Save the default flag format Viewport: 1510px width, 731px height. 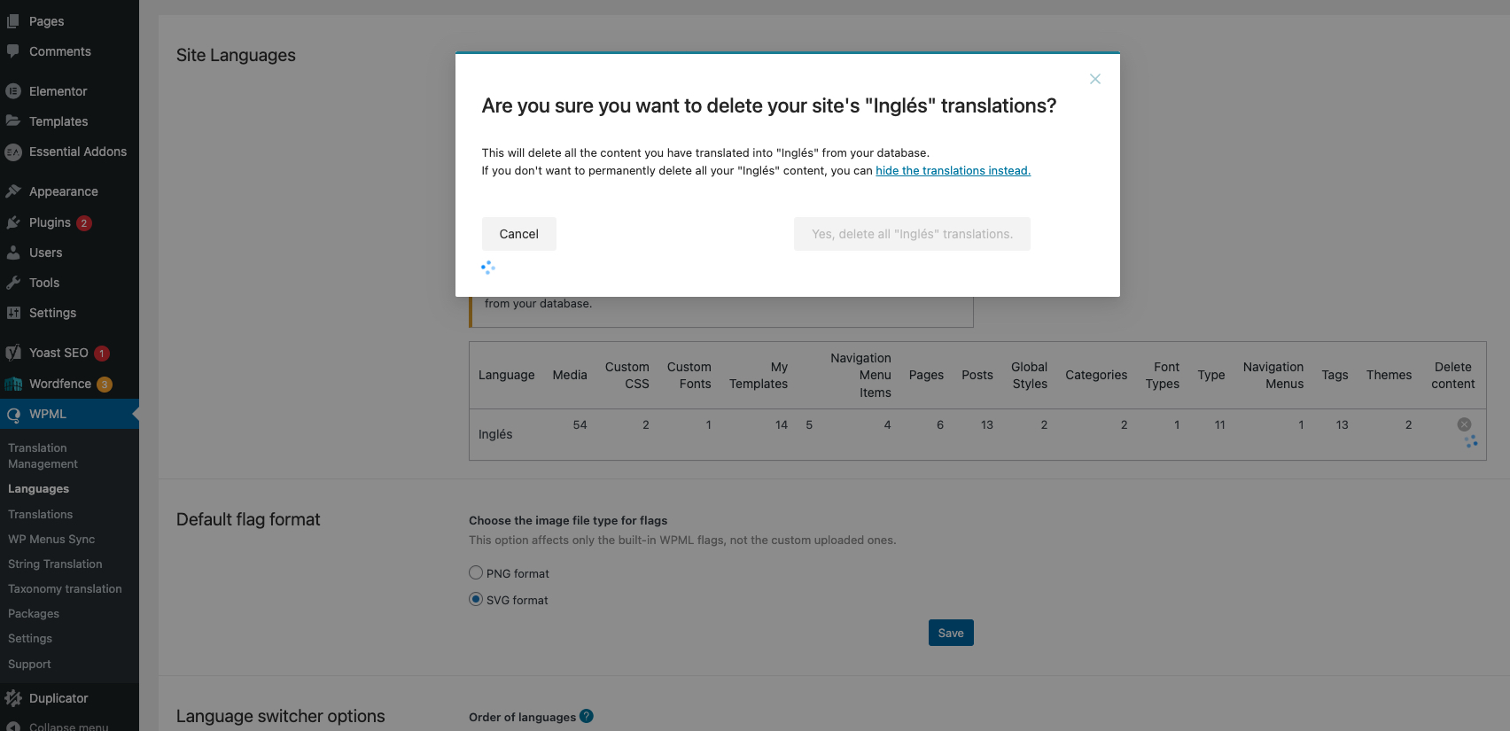point(951,633)
